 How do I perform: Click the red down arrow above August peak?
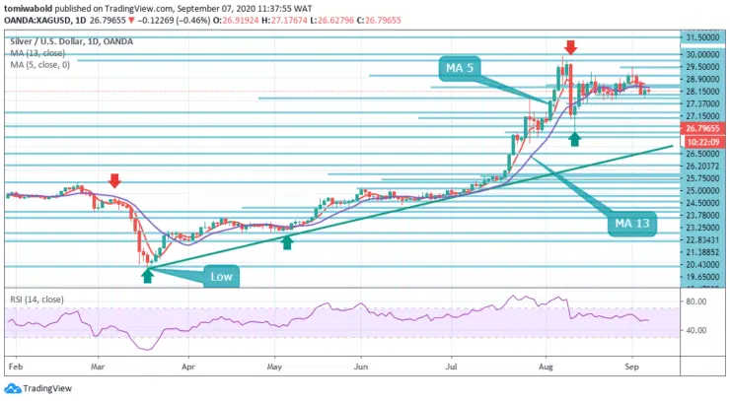(570, 47)
